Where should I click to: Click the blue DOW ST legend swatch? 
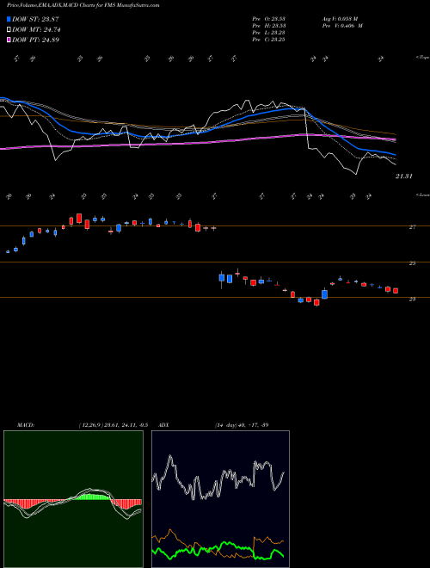9,19
